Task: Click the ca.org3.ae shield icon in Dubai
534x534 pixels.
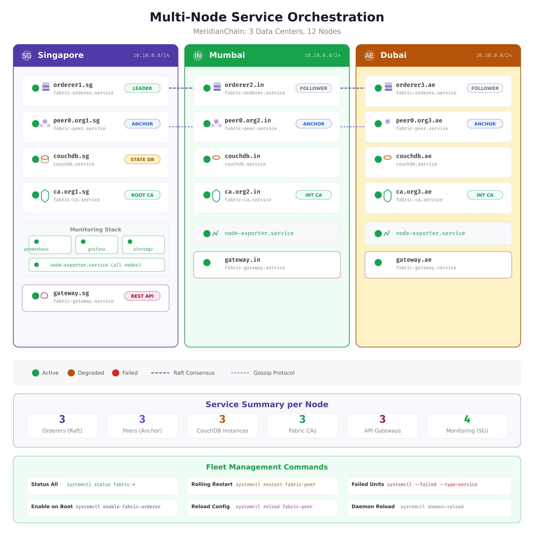Action: (x=387, y=195)
